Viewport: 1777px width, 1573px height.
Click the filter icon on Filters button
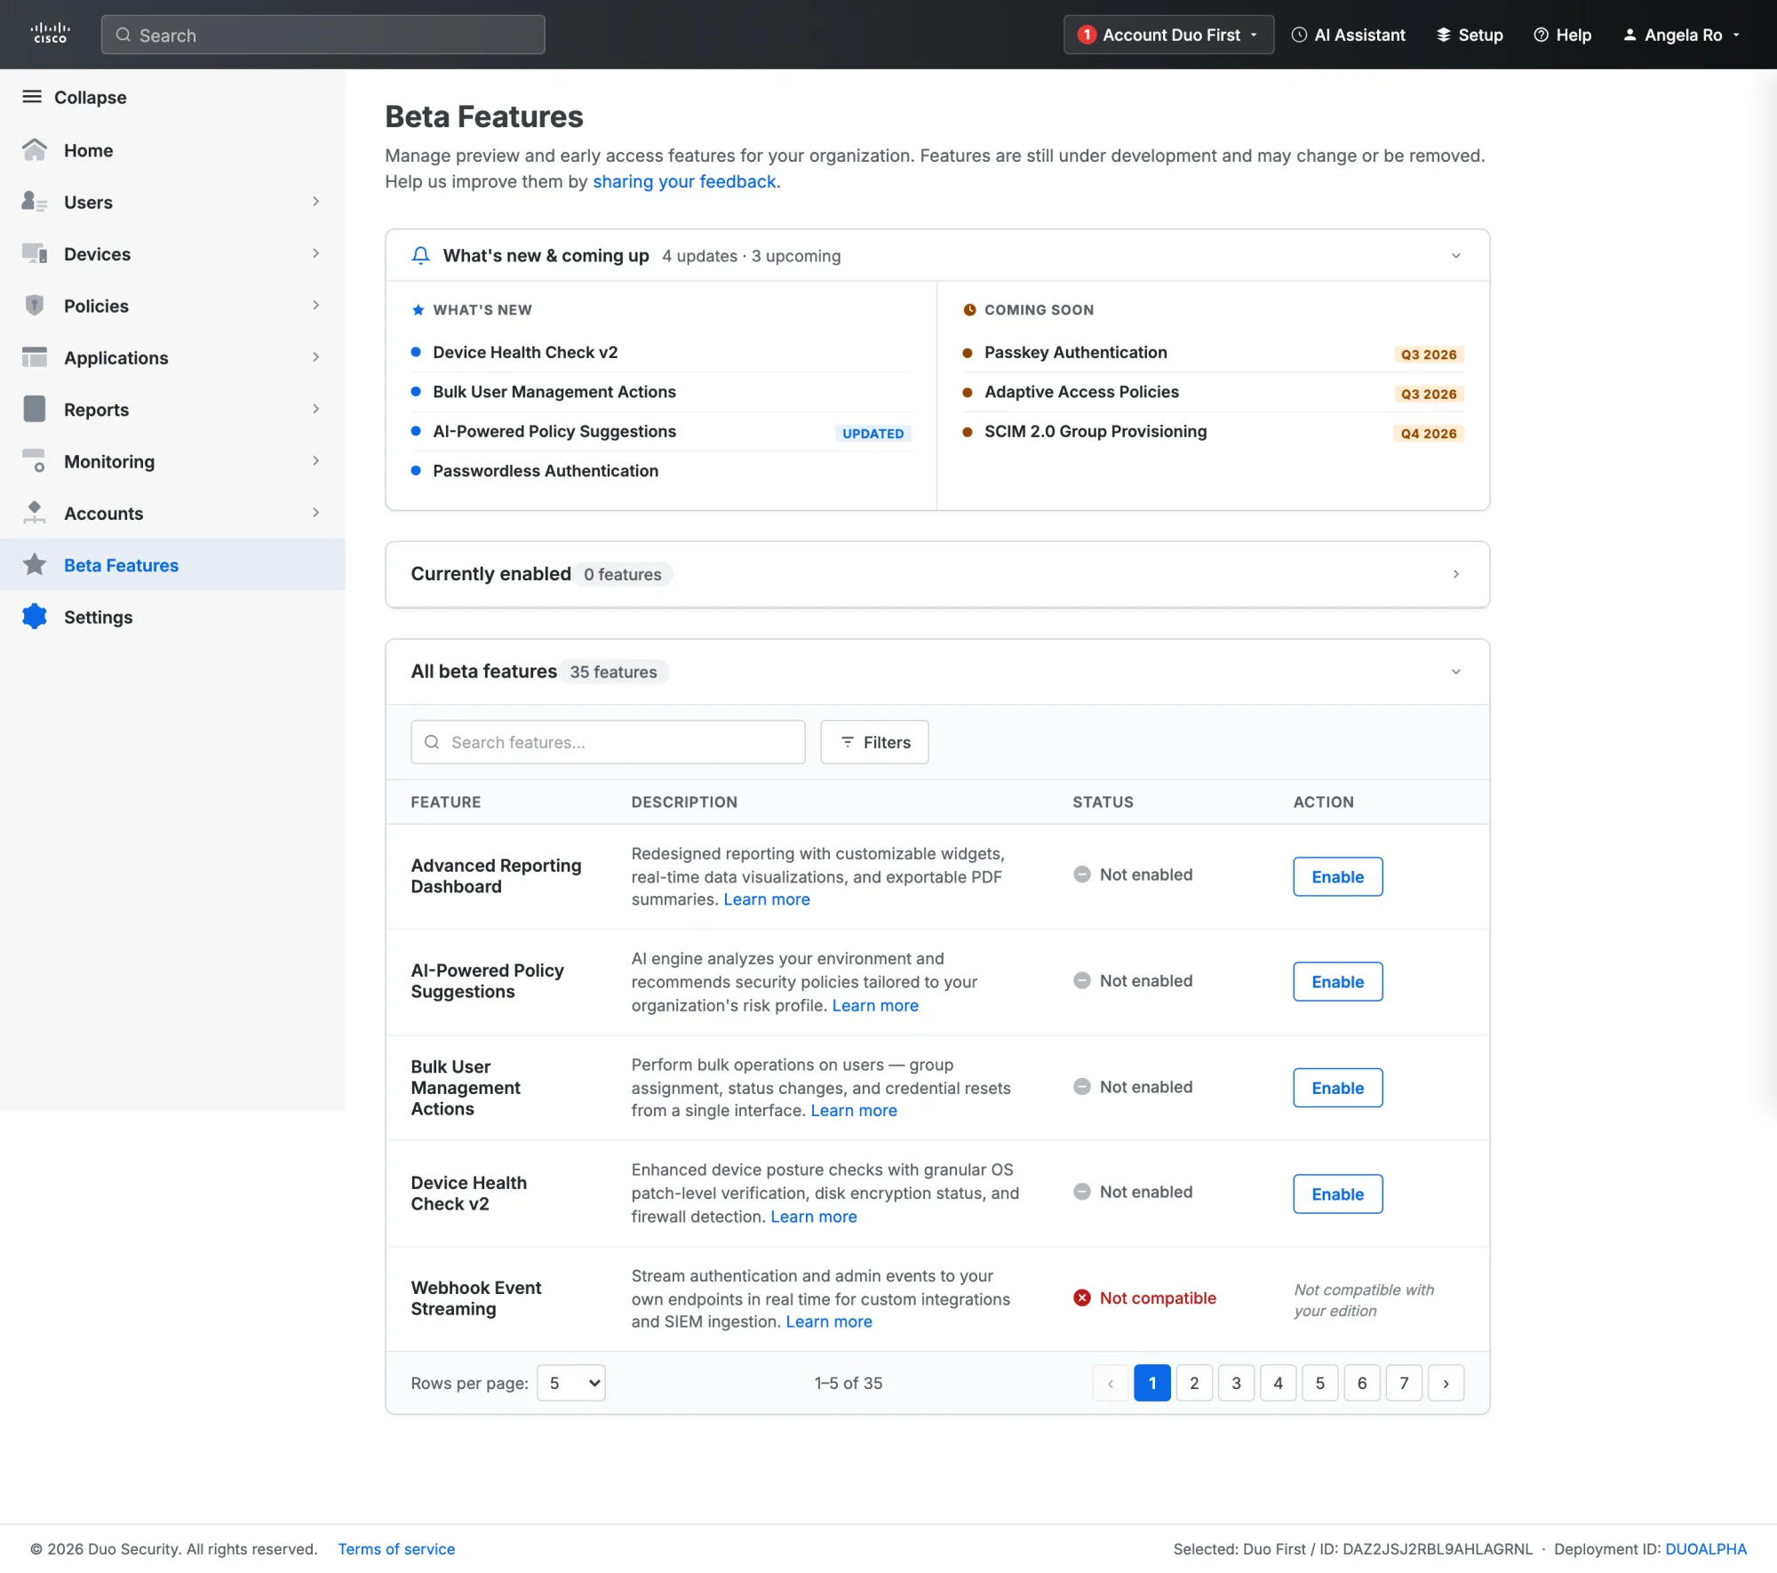pyautogui.click(x=848, y=742)
